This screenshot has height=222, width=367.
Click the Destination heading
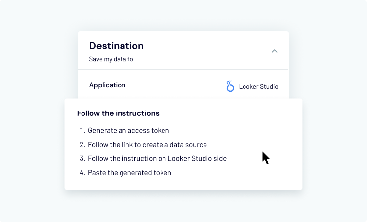point(117,46)
